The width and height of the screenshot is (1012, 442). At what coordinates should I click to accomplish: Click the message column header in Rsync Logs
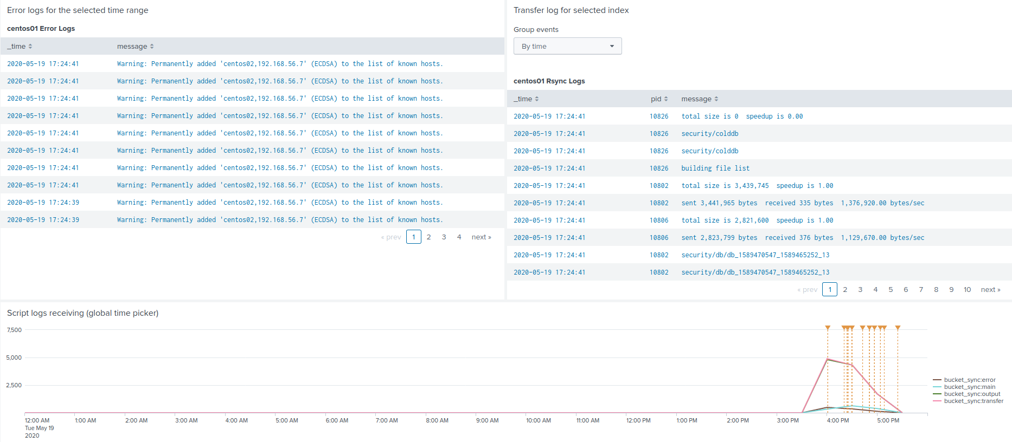point(700,99)
